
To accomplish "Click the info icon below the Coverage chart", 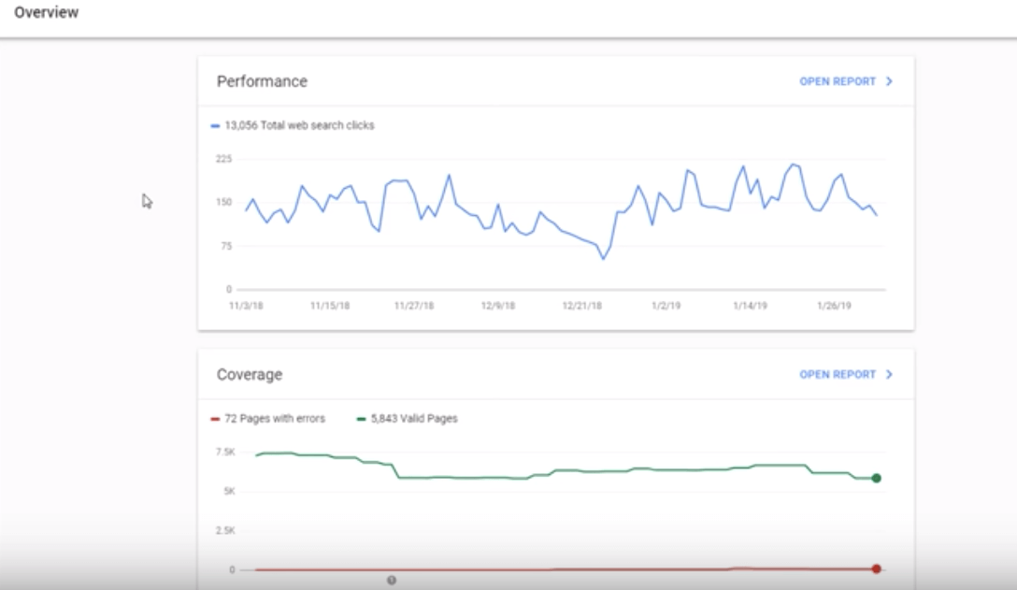I will pos(391,581).
